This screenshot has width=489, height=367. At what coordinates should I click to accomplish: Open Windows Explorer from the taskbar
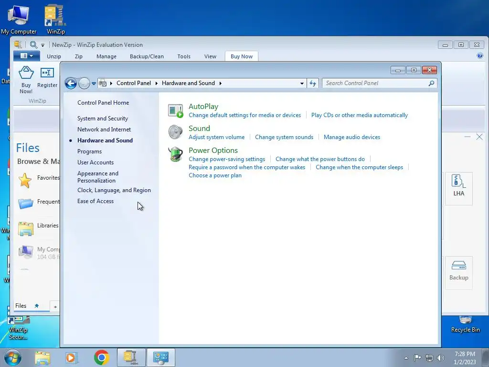[43, 357]
